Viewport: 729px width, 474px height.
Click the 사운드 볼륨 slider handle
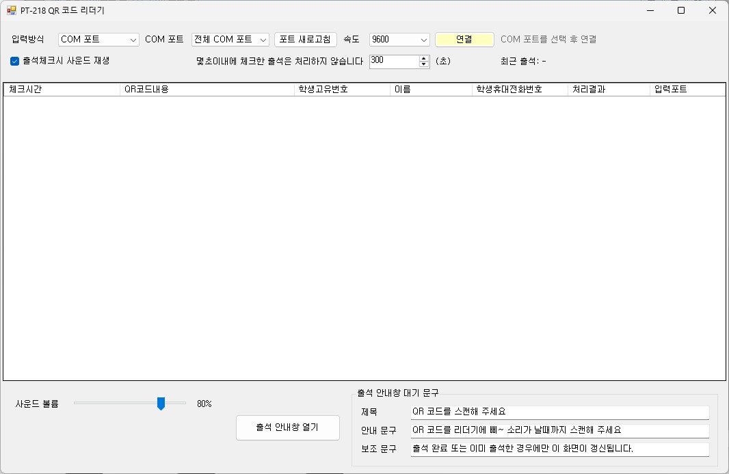pos(161,404)
